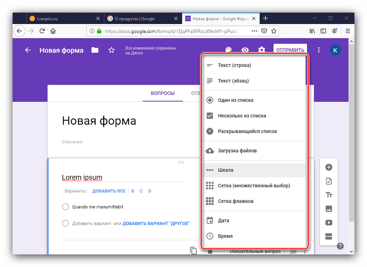Go to browser home page
Image resolution: width=367 pixels, height=267 pixels.
53,31
